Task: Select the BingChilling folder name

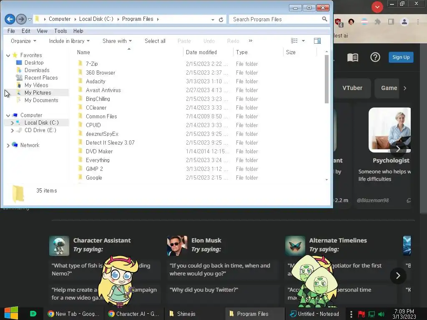Action: (x=98, y=99)
